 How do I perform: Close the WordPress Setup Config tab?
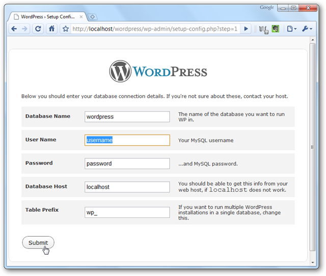[81, 17]
